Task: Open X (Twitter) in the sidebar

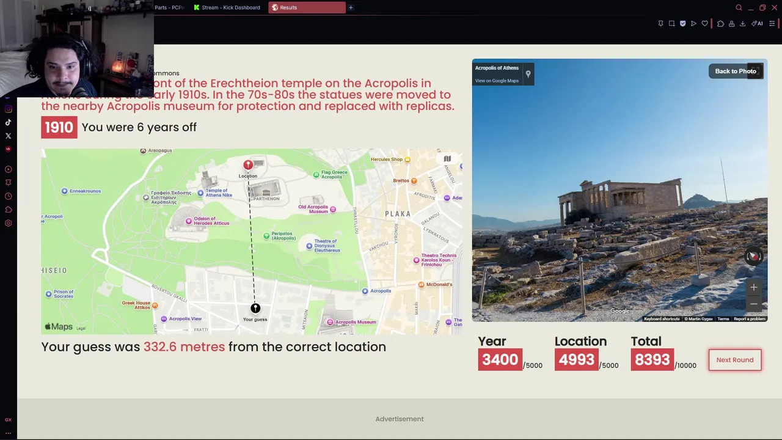Action: [8, 136]
